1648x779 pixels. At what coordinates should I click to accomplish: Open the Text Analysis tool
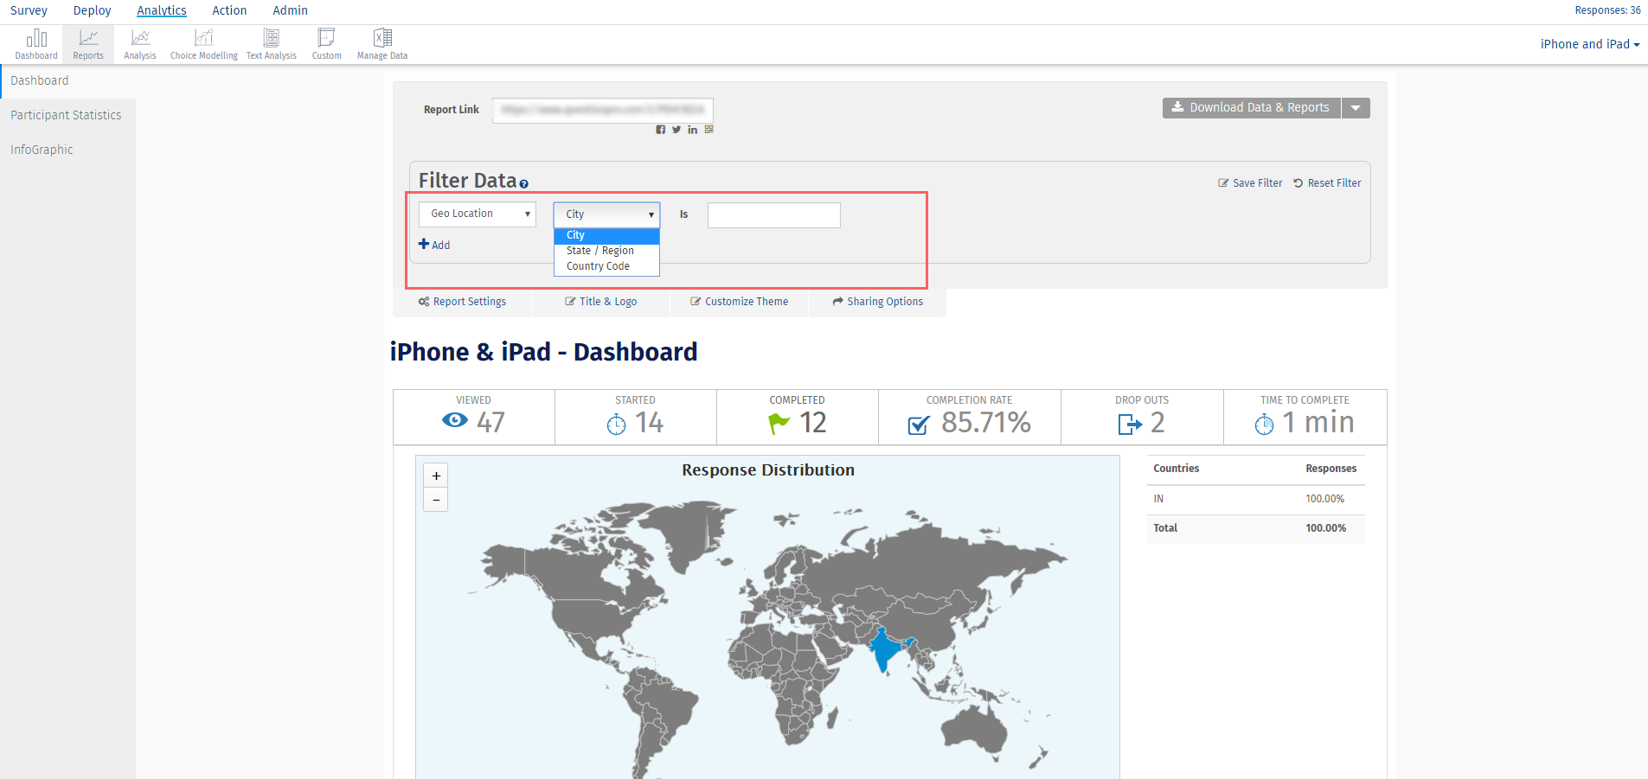[271, 43]
